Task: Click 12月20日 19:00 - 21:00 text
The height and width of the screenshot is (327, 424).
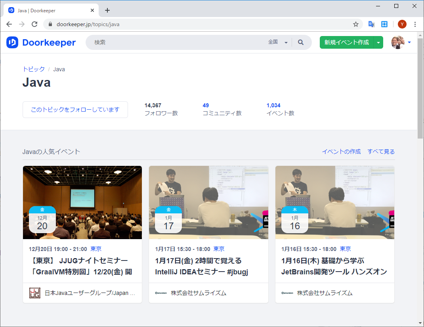Action: pyautogui.click(x=58, y=249)
